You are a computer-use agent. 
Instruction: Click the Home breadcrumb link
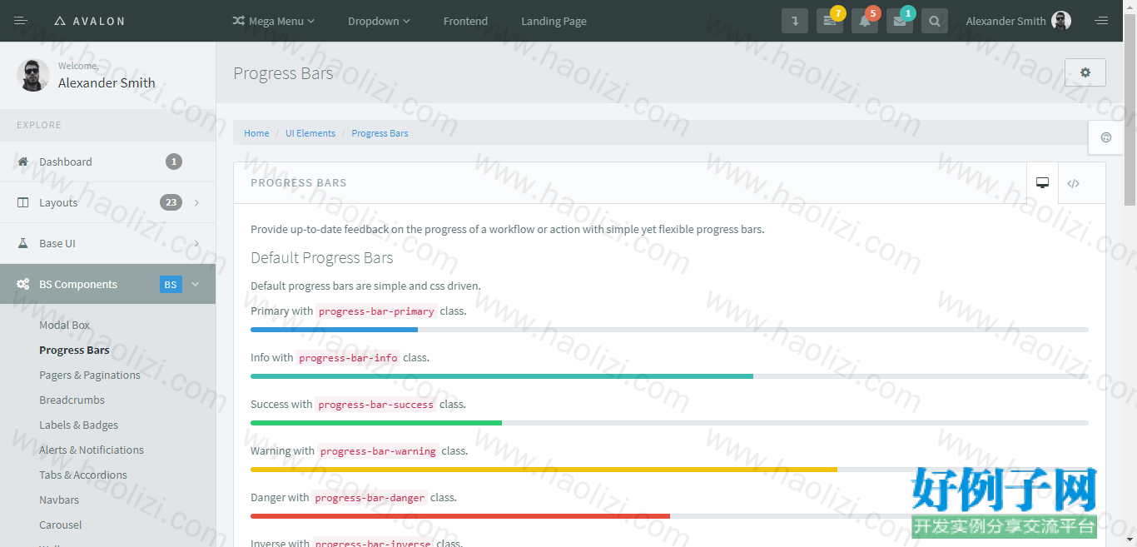pyautogui.click(x=256, y=133)
